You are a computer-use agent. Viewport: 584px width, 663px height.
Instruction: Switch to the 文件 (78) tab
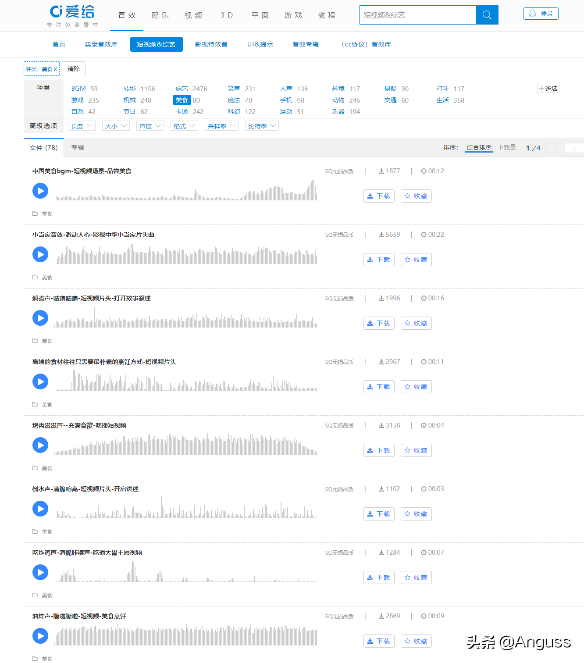tap(44, 148)
